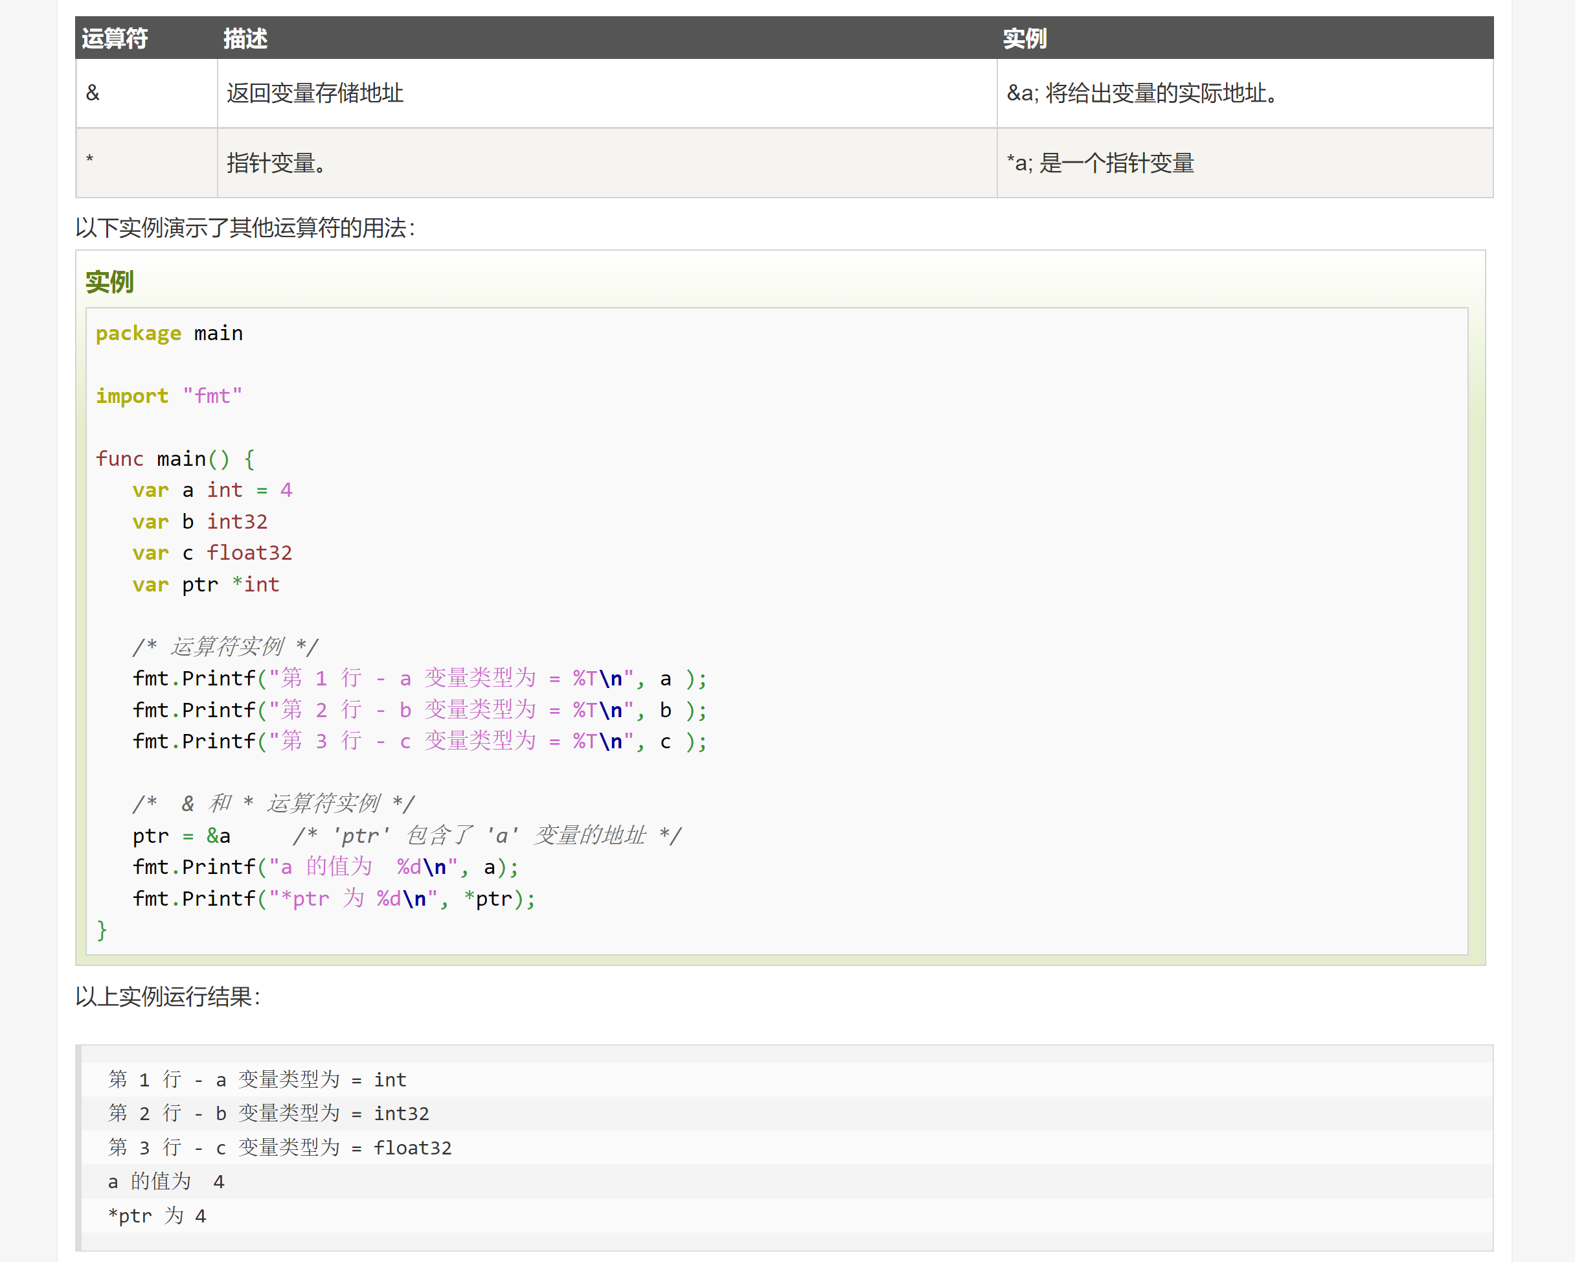
Task: Click the *ptr 为 %d Printf line
Action: point(333,898)
